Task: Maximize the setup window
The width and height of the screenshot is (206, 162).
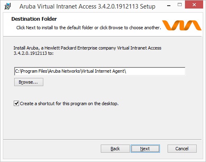Action: coord(180,5)
